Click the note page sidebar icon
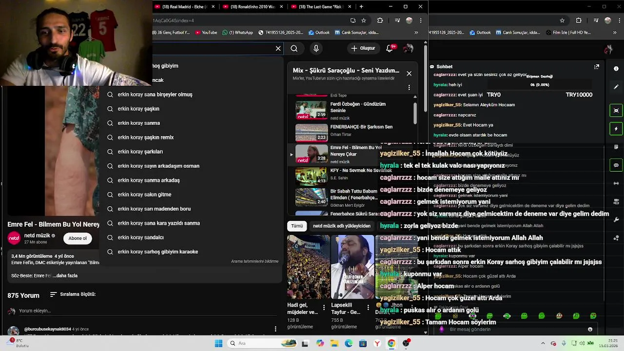The image size is (624, 351). 616,147
